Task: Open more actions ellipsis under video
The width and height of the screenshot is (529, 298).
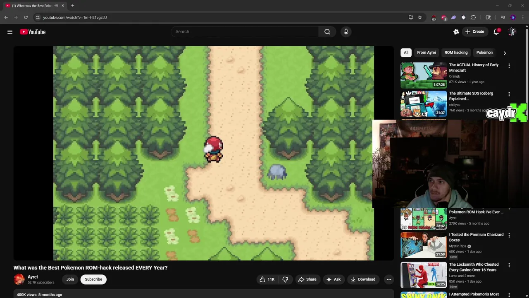Action: [389, 279]
